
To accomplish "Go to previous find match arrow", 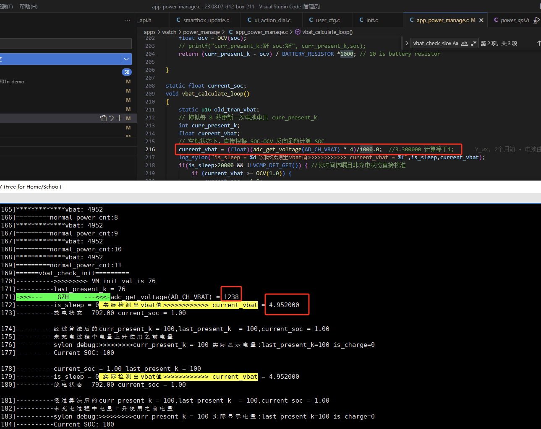I will tap(538, 43).
